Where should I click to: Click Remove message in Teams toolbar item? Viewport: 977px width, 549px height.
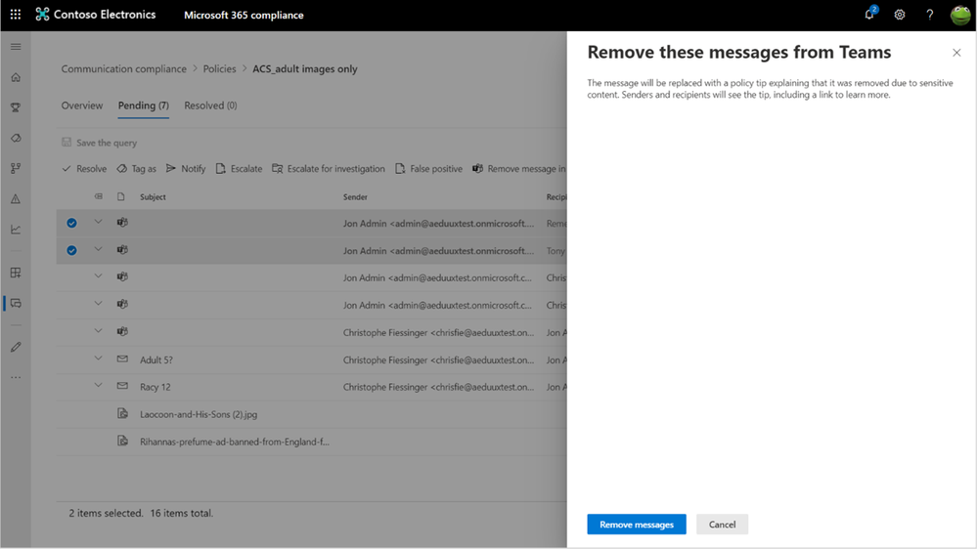[519, 169]
